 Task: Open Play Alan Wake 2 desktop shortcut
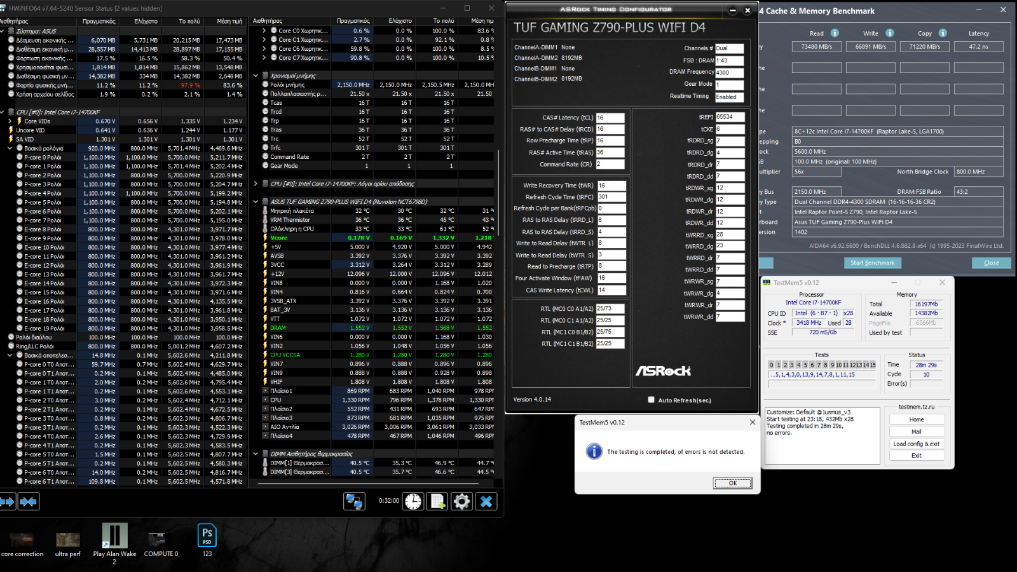[x=114, y=543]
